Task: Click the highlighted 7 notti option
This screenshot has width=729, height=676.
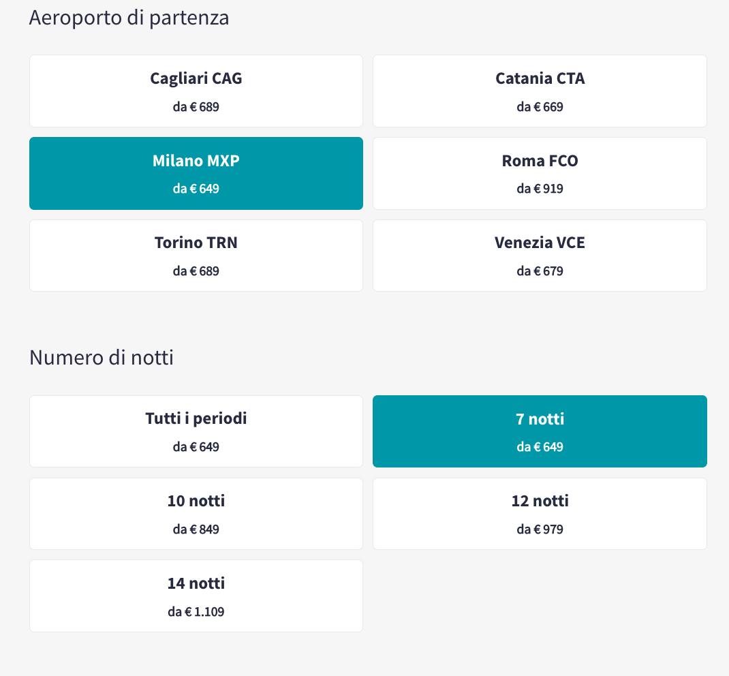Action: click(x=540, y=431)
